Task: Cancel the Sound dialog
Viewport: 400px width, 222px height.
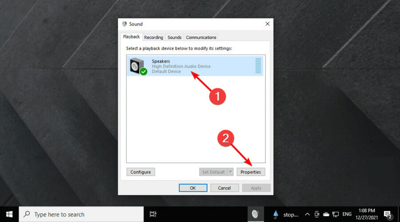Action: tap(224, 188)
